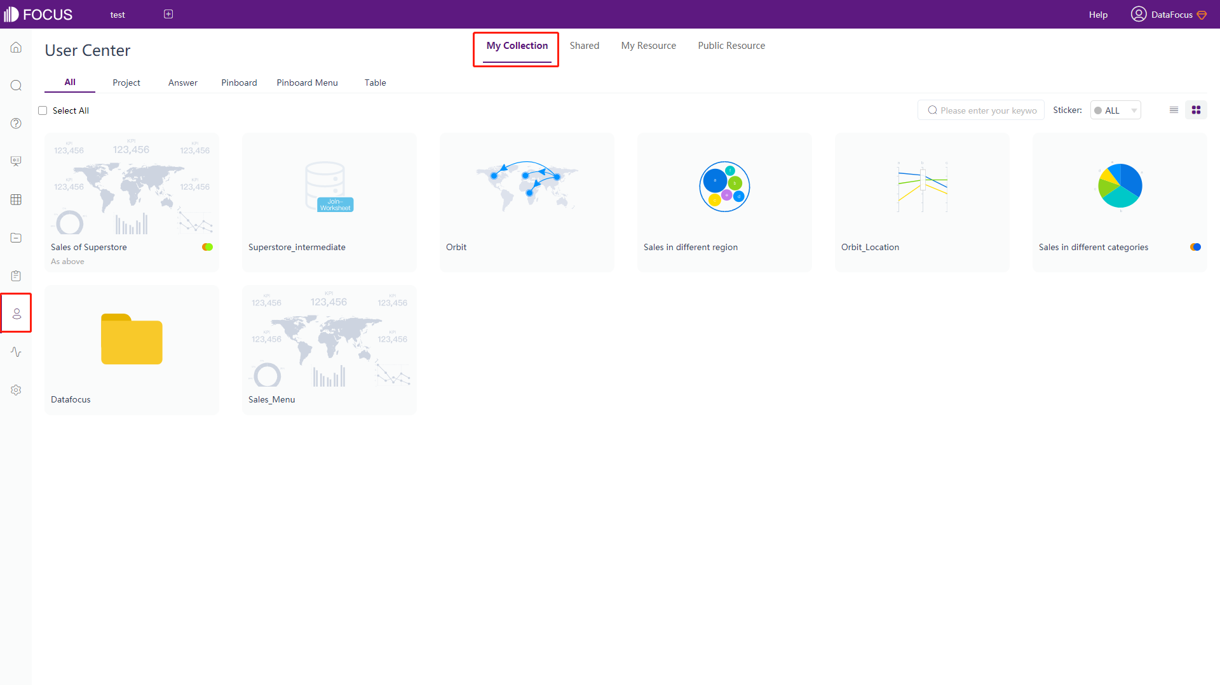
Task: Click the orange diamond badge icon
Action: [1202, 15]
